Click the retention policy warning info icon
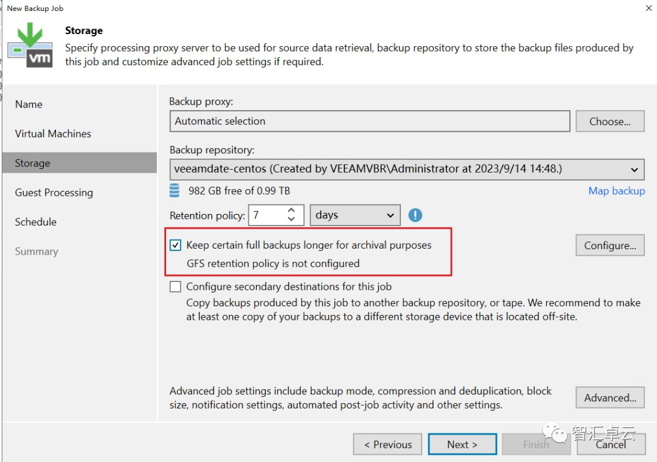This screenshot has height=462, width=657. point(415,215)
